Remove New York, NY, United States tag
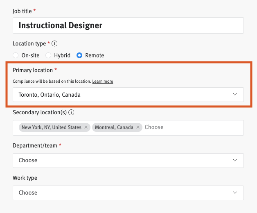The height and width of the screenshot is (213, 257). pos(86,127)
